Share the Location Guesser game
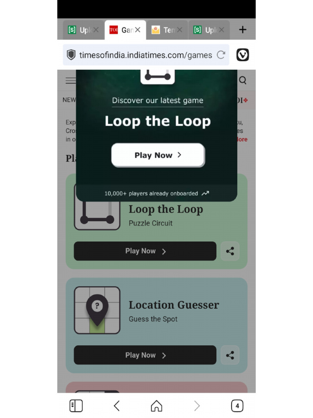 (x=230, y=355)
